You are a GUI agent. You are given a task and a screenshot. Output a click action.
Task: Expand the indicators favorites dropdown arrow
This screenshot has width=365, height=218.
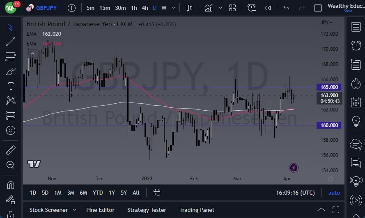[x=220, y=8]
